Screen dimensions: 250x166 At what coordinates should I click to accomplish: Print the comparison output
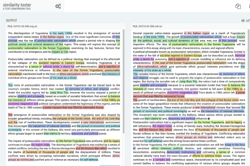coord(243,21)
